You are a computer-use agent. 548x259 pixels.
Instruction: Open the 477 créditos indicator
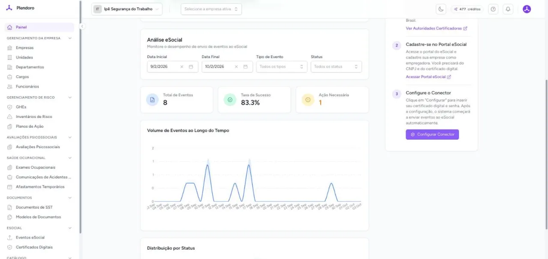point(467,9)
